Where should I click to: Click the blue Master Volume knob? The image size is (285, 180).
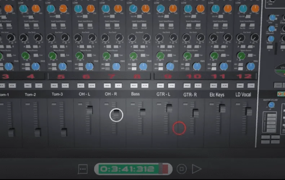[x=271, y=105]
